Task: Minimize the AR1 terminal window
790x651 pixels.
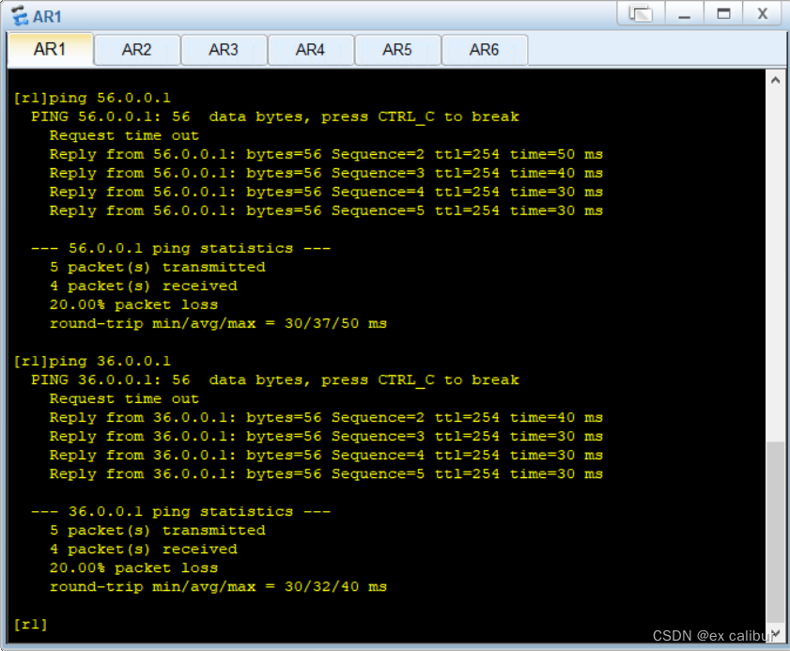Action: [684, 13]
